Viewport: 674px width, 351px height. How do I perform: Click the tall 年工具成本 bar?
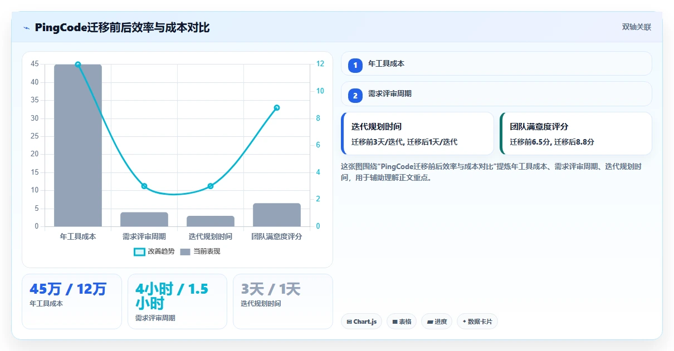point(78,145)
